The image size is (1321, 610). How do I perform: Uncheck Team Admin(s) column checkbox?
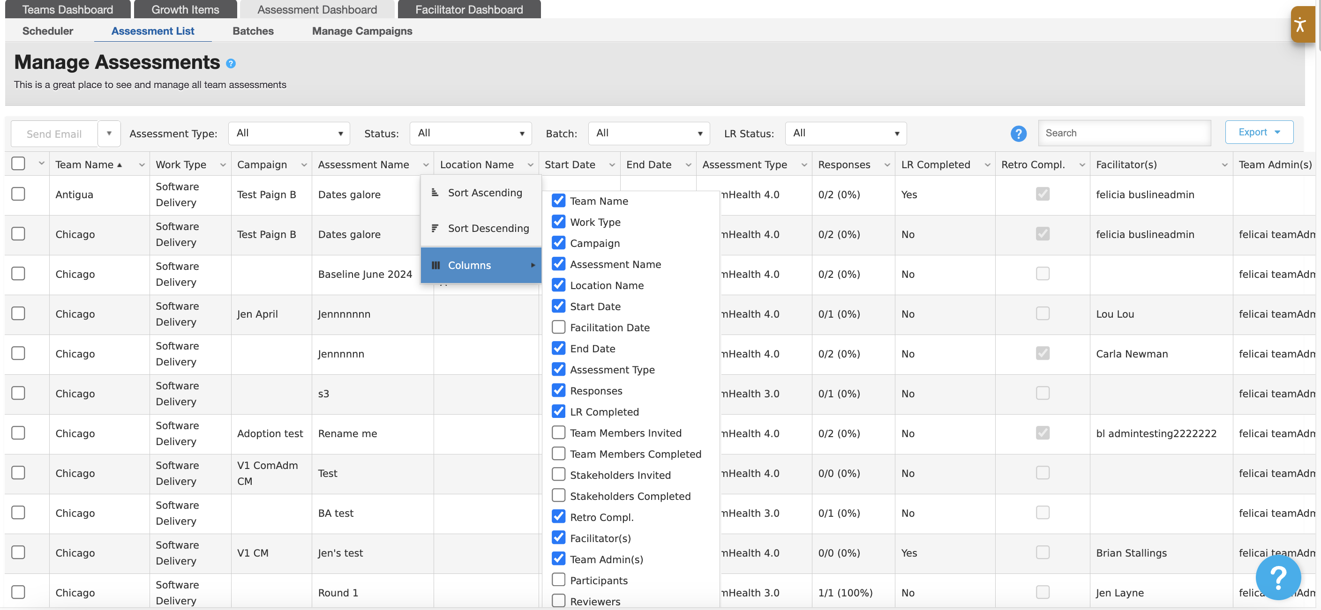(558, 559)
